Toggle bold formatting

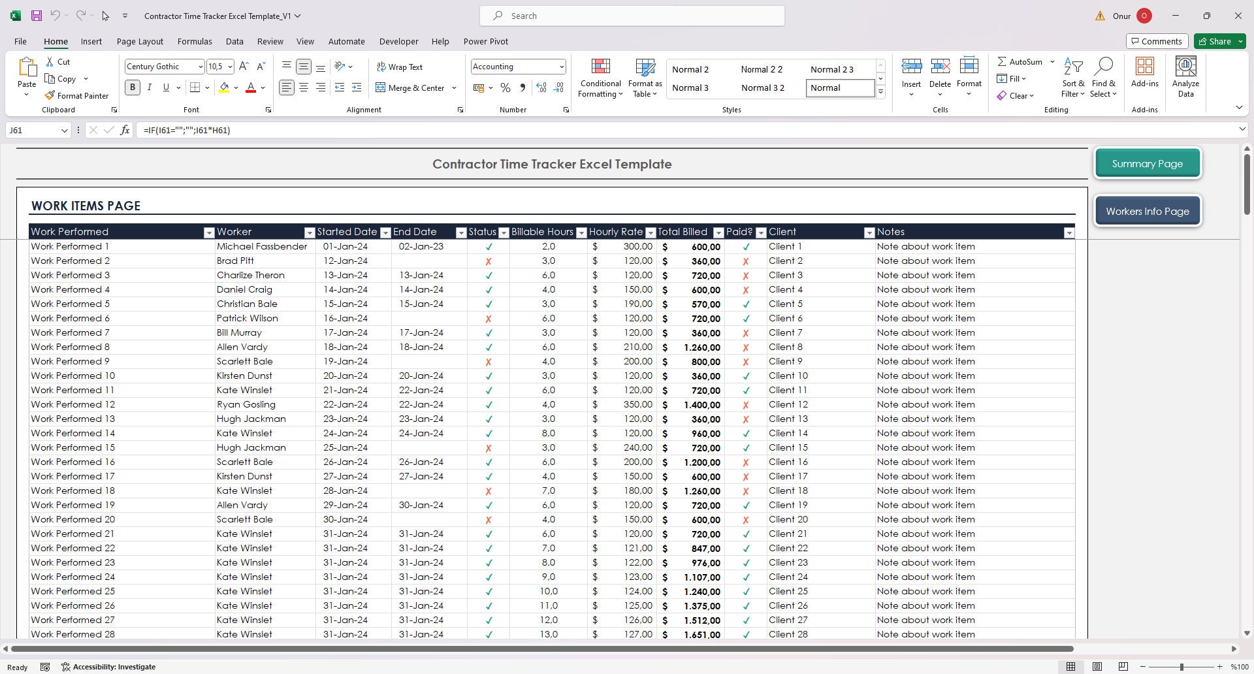[x=133, y=87]
